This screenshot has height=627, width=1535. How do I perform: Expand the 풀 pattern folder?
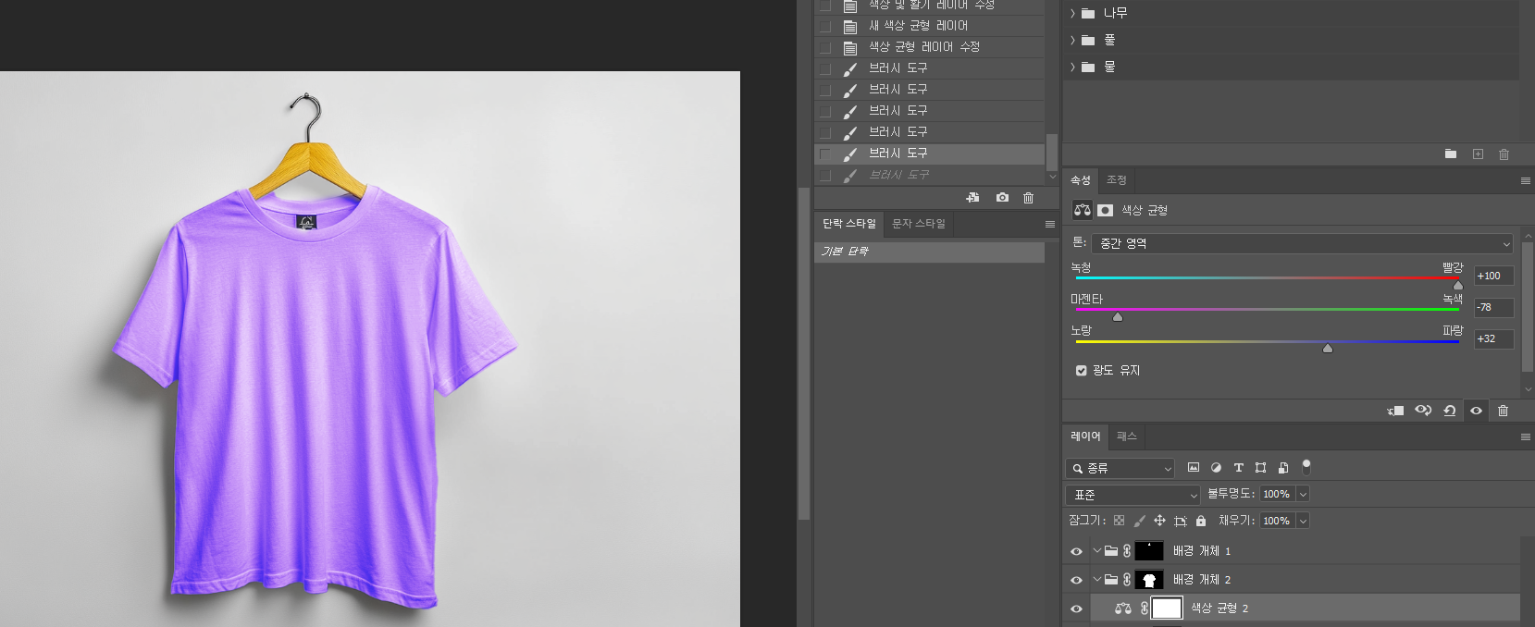(x=1072, y=40)
